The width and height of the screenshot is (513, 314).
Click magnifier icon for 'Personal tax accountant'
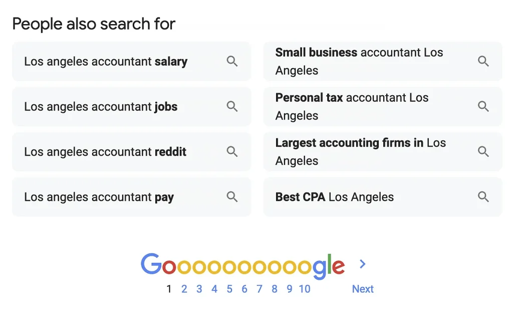483,106
